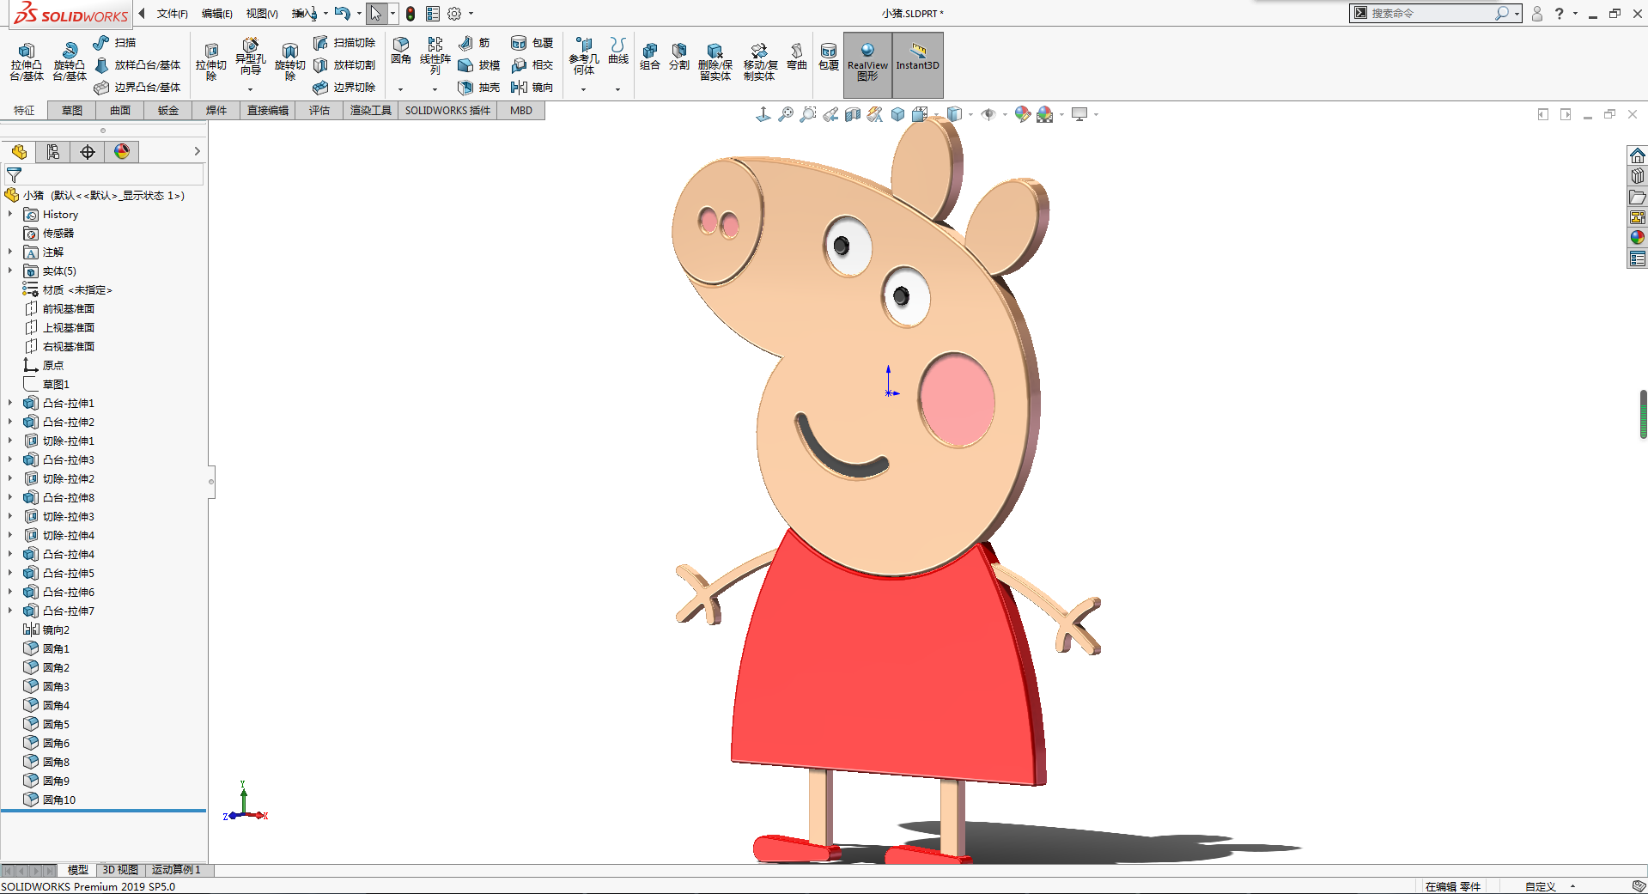The height and width of the screenshot is (894, 1648).
Task: Click the section view icon in view toolbar
Action: (853, 114)
